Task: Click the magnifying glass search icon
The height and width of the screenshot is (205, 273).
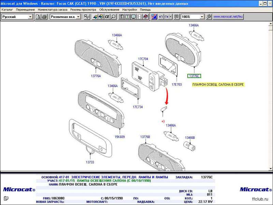Action: pos(113,17)
